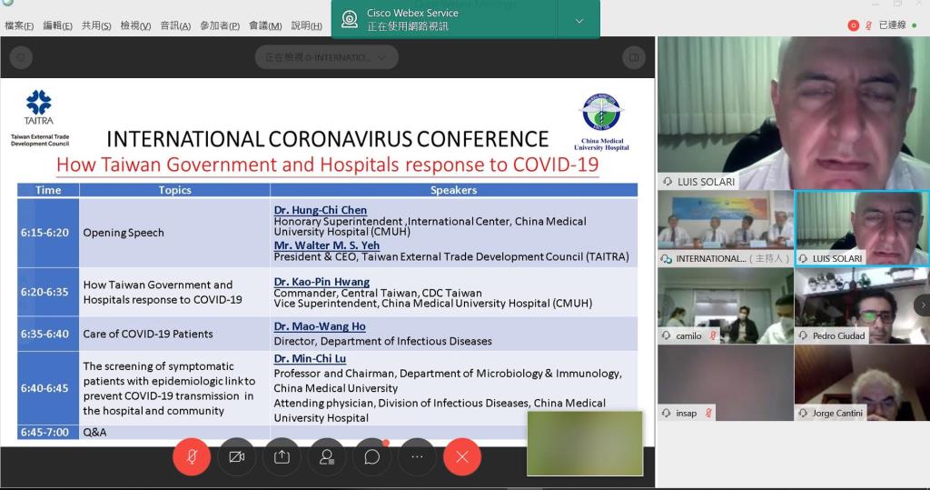This screenshot has width=930, height=490.
Task: Unmute the red microphone button
Action: (x=192, y=456)
